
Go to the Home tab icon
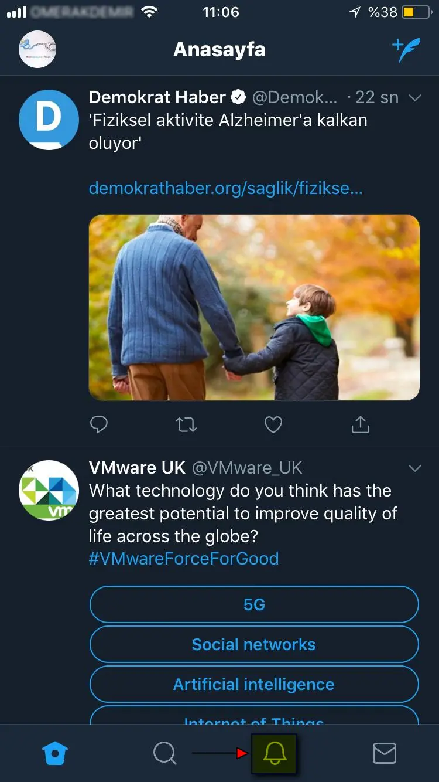point(56,753)
